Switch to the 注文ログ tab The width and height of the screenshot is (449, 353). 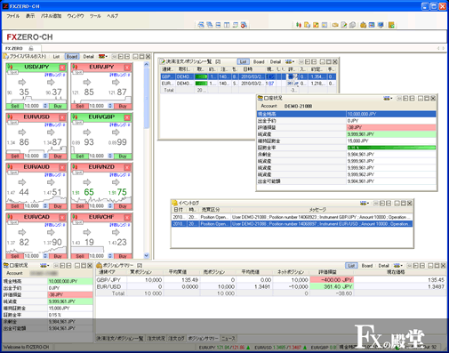(176, 338)
